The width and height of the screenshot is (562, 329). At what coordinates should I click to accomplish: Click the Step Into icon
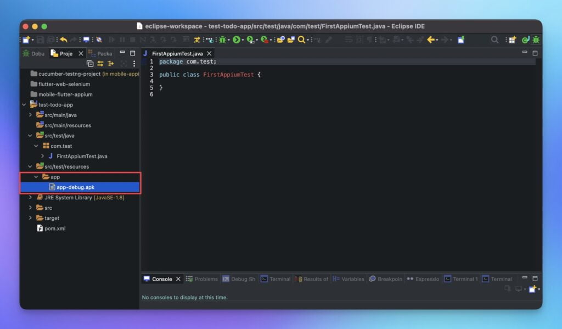coord(153,40)
